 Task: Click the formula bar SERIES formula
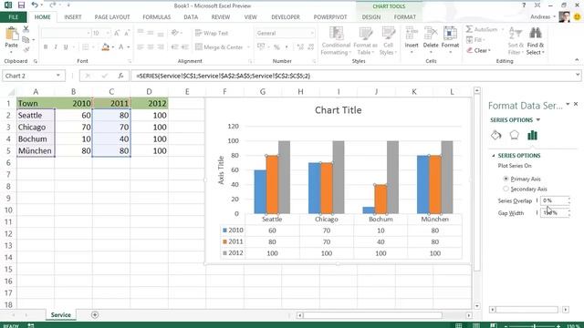tap(223, 76)
